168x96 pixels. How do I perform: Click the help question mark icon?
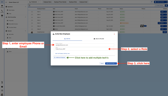[2, 87]
